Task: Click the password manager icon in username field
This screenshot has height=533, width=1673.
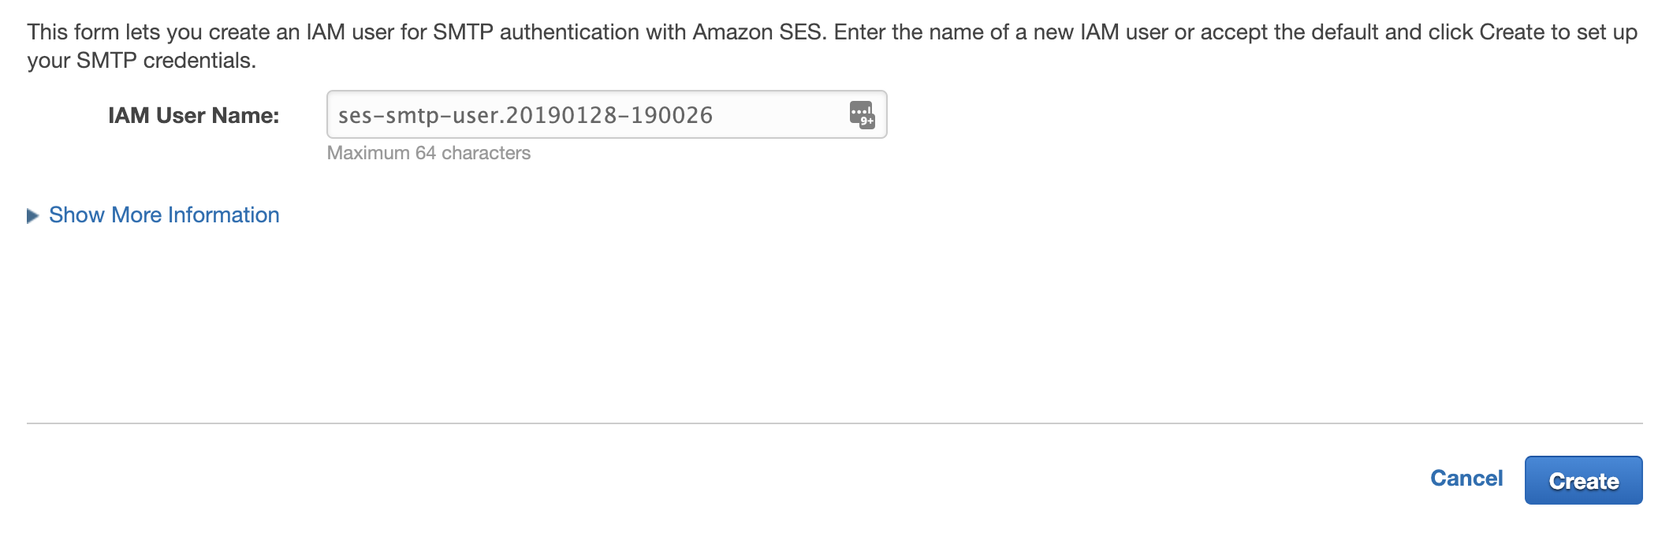Action: (862, 114)
